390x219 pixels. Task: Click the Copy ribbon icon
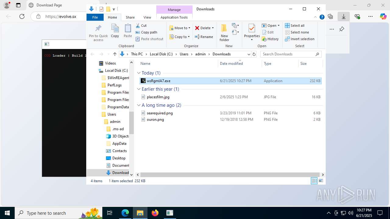tap(115, 31)
